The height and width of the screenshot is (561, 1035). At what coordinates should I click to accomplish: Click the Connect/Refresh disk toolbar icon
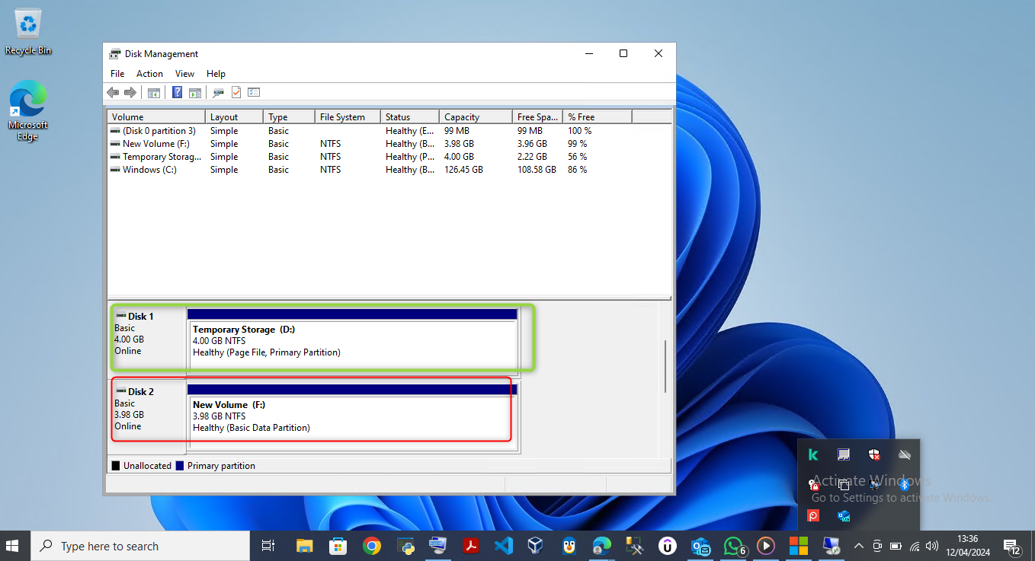pyautogui.click(x=218, y=92)
